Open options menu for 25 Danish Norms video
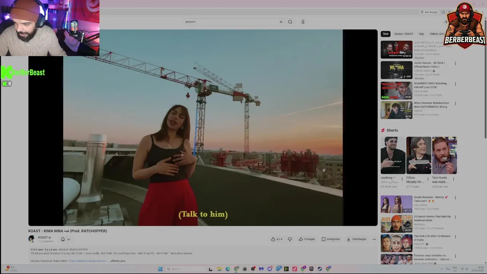 [x=455, y=217]
